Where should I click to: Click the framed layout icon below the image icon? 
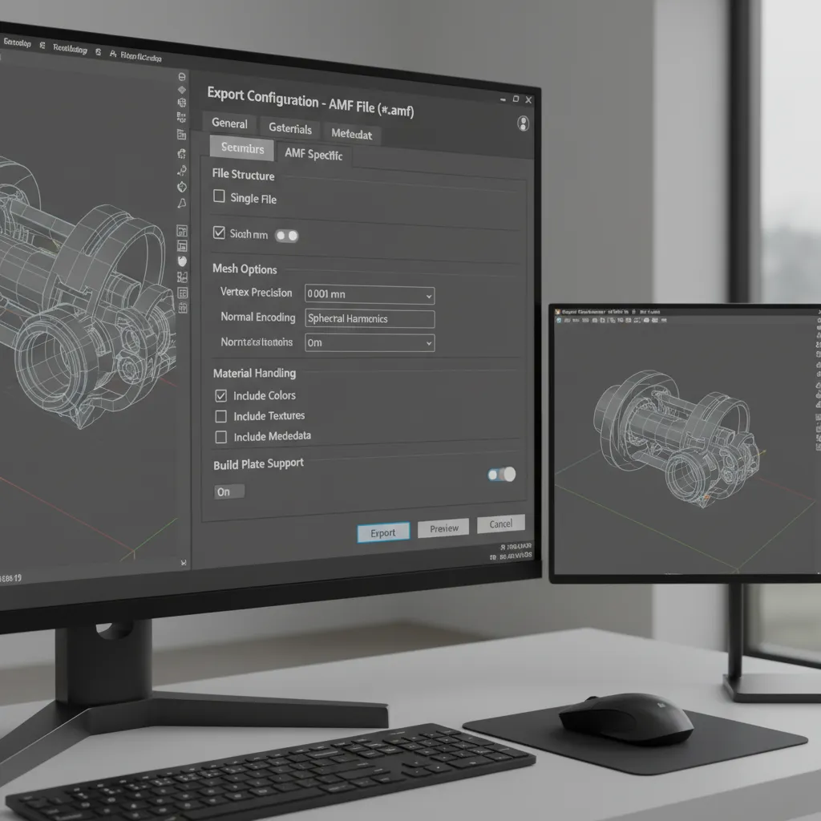(x=182, y=245)
